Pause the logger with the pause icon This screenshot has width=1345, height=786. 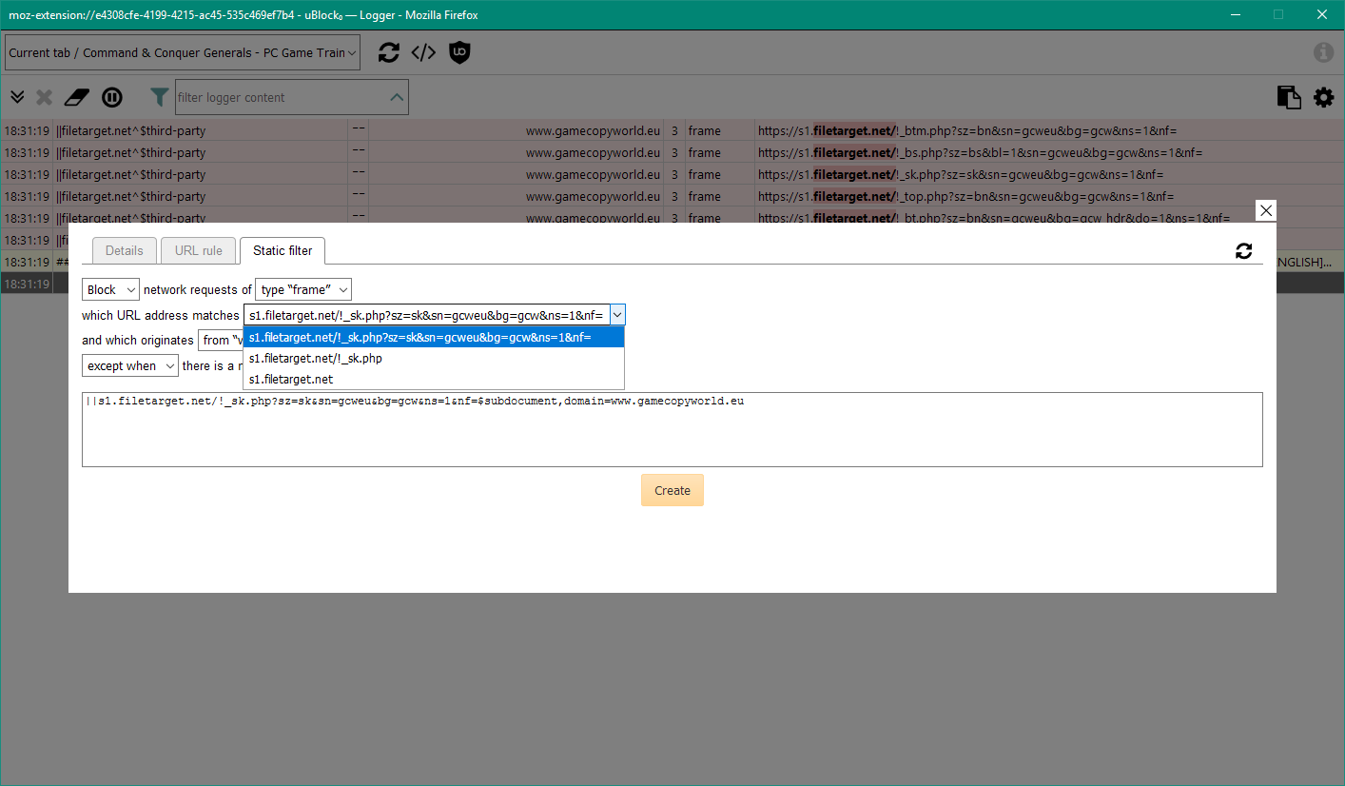coord(112,97)
